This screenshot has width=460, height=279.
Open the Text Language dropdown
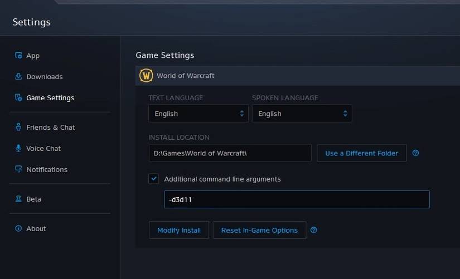[x=198, y=114]
